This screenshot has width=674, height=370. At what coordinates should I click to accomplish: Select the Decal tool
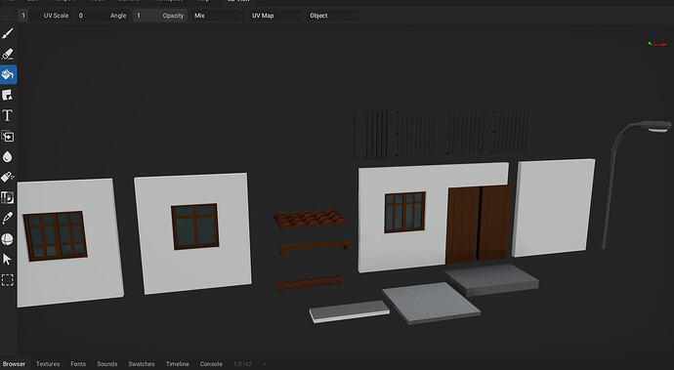pos(8,95)
